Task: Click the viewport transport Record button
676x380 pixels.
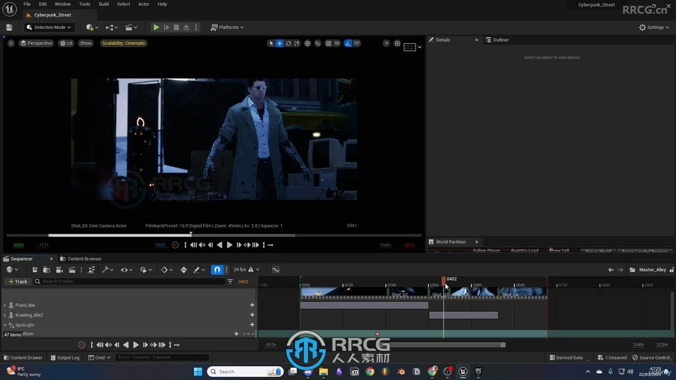Action: coord(175,245)
